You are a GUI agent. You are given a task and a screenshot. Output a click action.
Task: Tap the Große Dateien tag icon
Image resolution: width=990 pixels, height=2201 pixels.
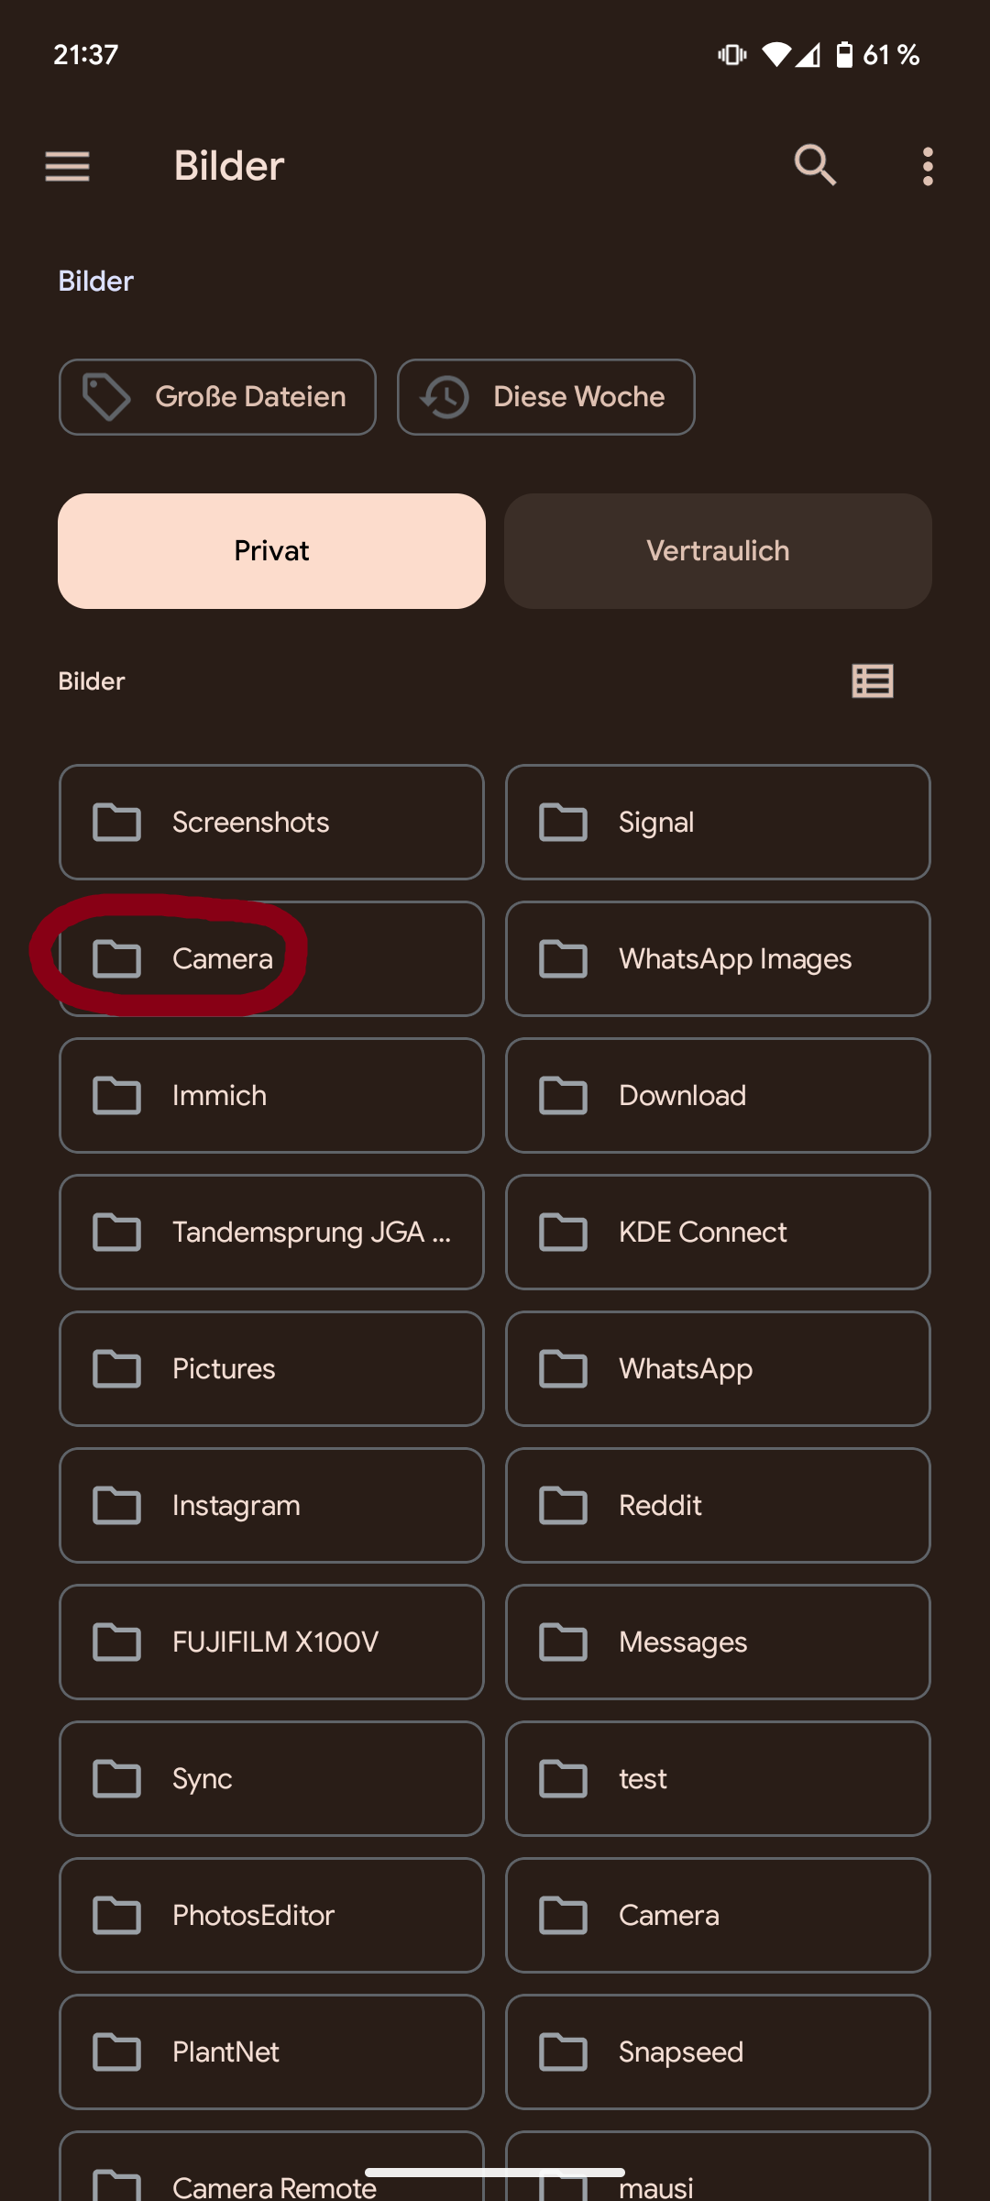click(x=106, y=397)
